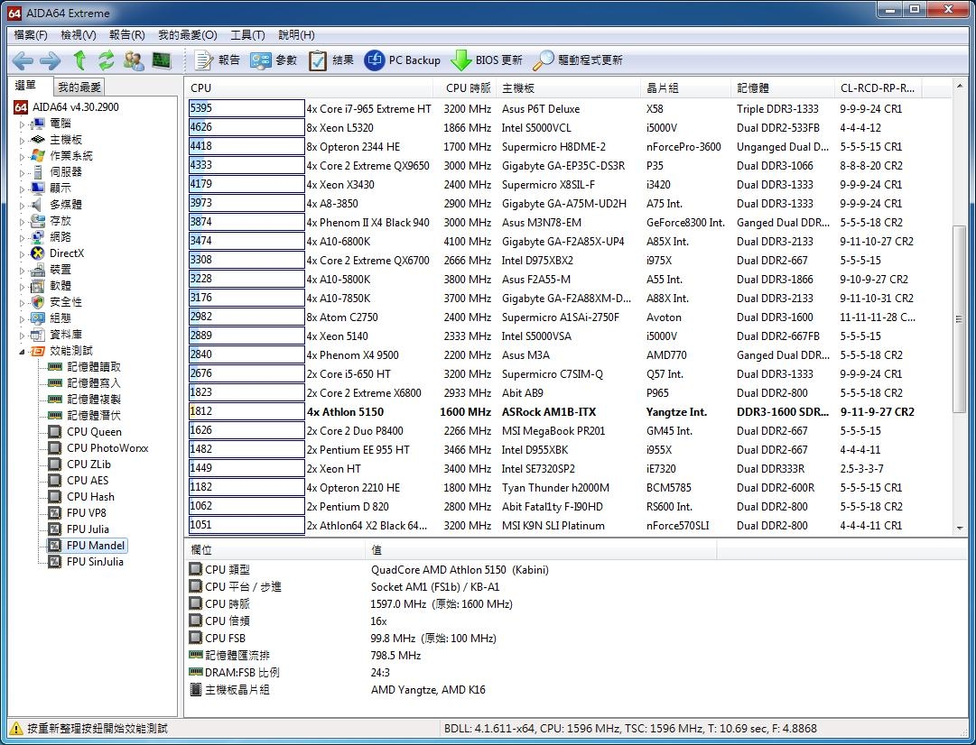The height and width of the screenshot is (745, 976).
Task: Open the 說明(H) menu
Action: (x=296, y=35)
